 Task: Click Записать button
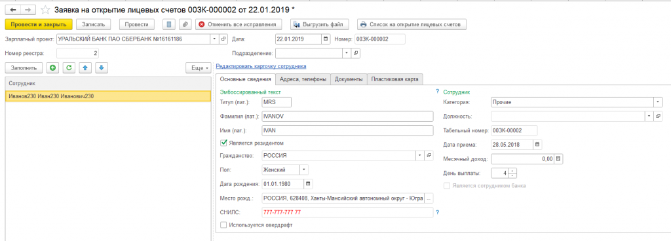93,24
